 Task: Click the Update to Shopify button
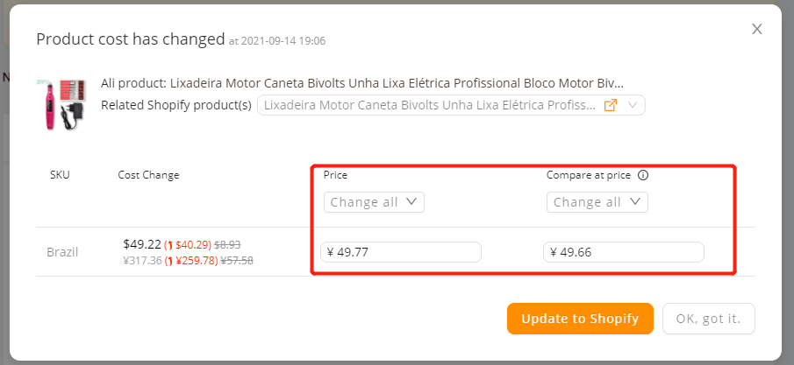pyautogui.click(x=580, y=319)
